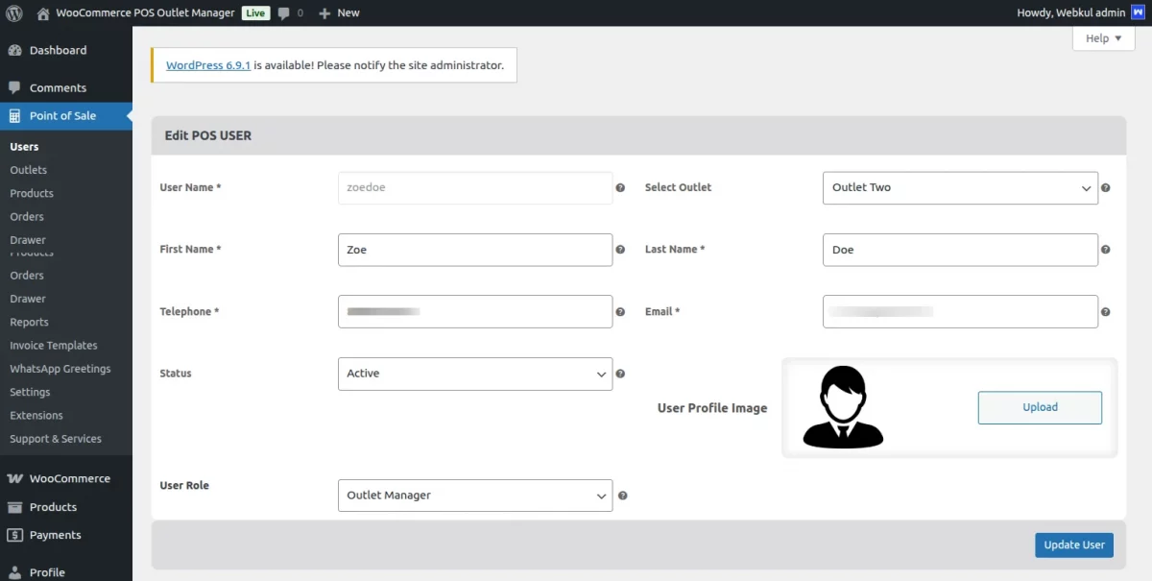Image resolution: width=1152 pixels, height=581 pixels.
Task: Click the help icon beside User Name field
Action: [x=620, y=188]
